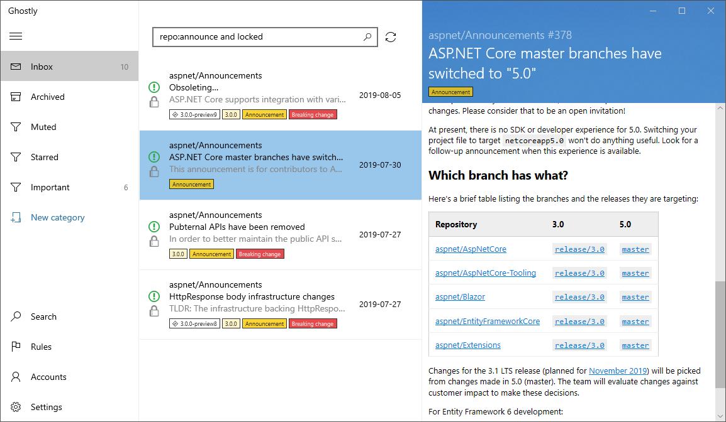The width and height of the screenshot is (726, 422).
Task: Open the November 2019 link
Action: [x=618, y=371]
